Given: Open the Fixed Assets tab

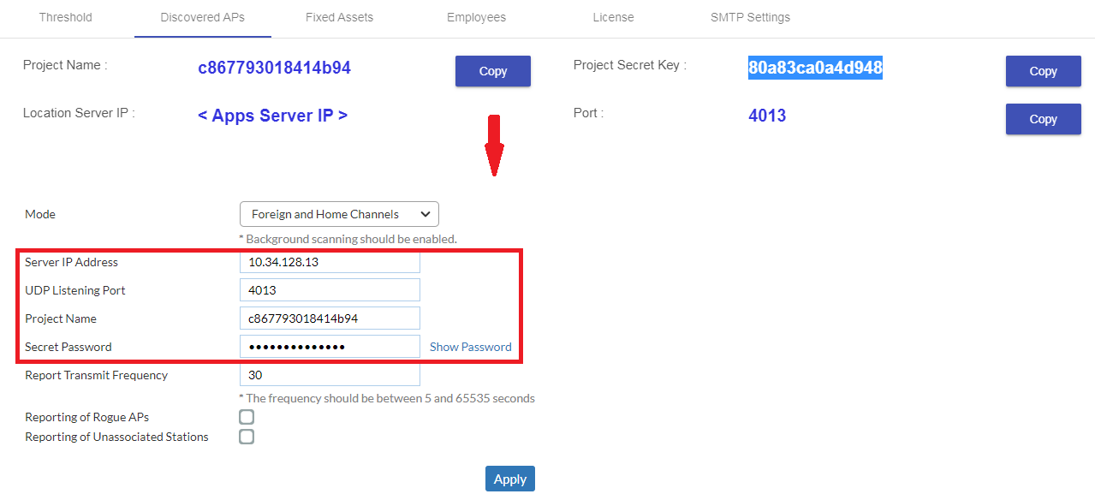Looking at the screenshot, I should pyautogui.click(x=339, y=17).
